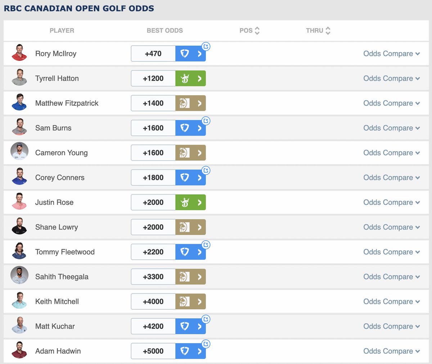Viewport: 432px width, 364px height.
Task: Click the BEST ODDS column header
Action: (165, 31)
